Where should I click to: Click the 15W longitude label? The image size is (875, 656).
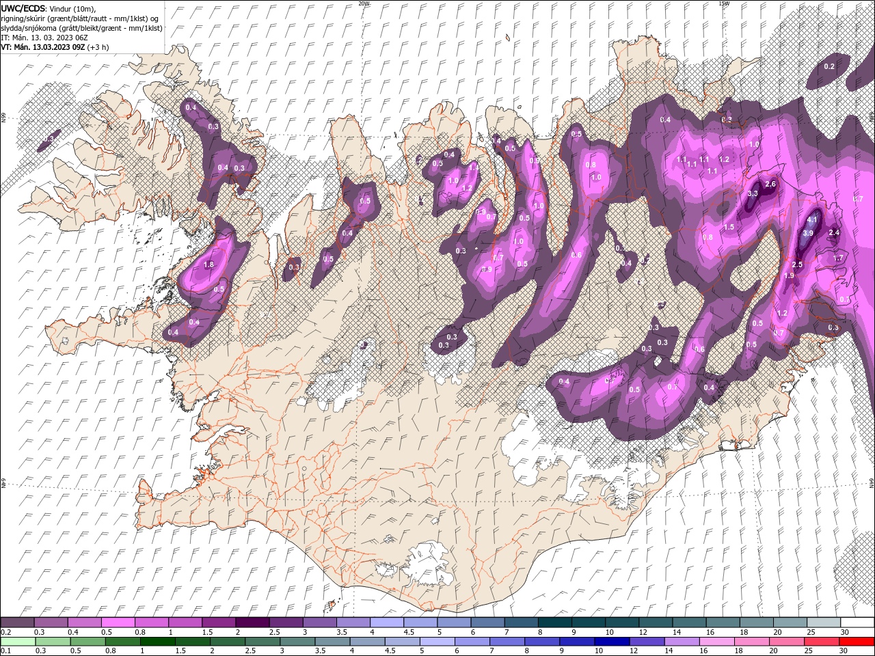click(724, 3)
